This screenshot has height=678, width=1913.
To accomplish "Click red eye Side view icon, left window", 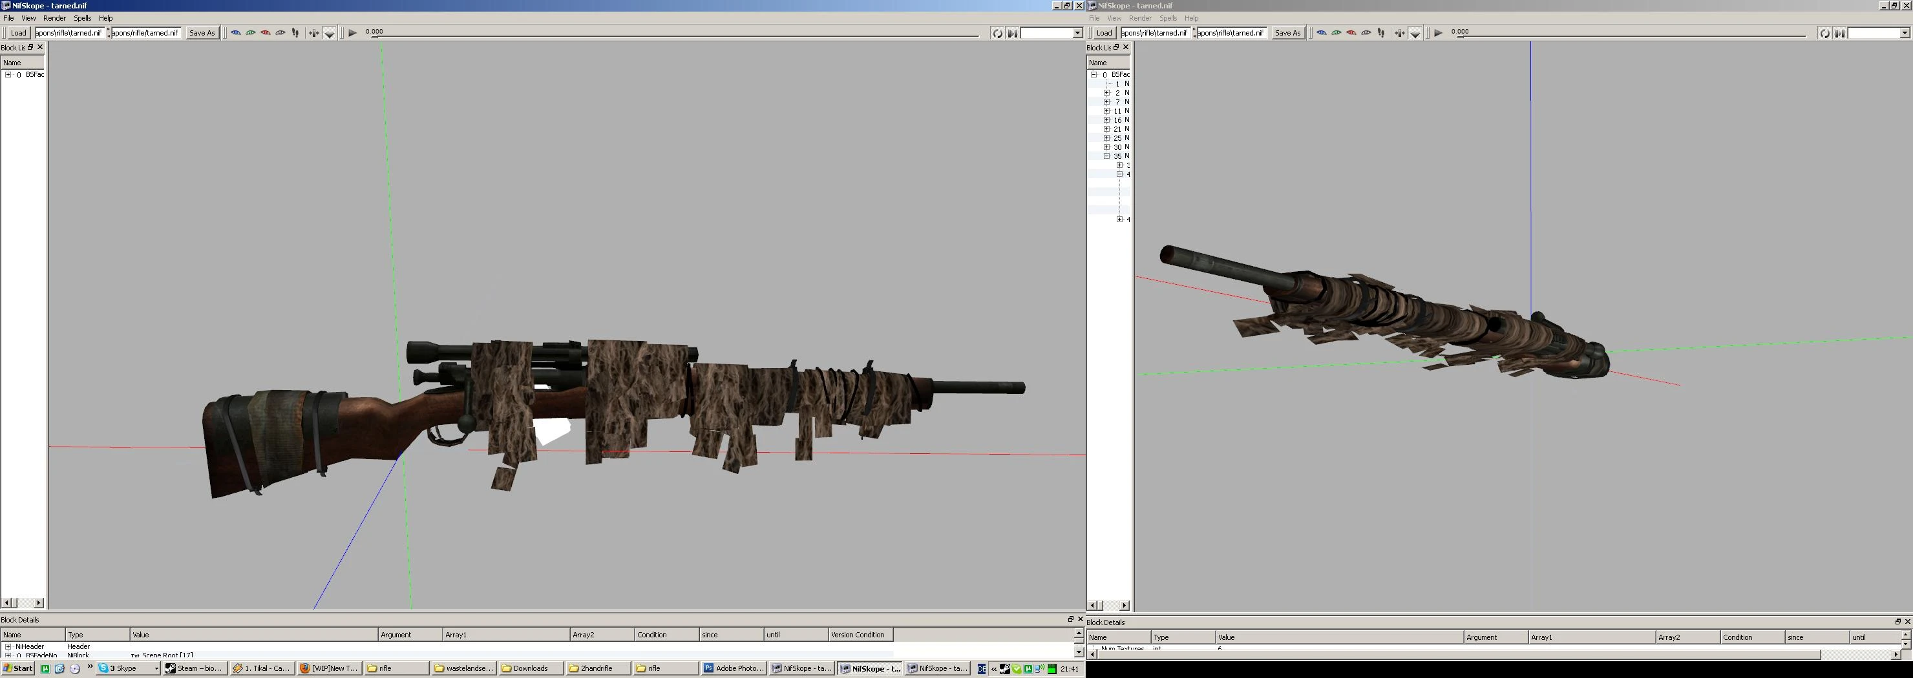I will [x=265, y=33].
